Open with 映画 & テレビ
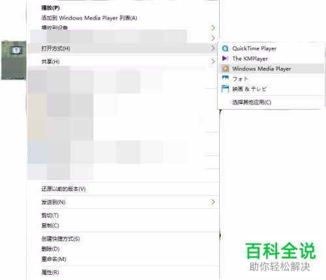The height and width of the screenshot is (280, 326). 271,89
